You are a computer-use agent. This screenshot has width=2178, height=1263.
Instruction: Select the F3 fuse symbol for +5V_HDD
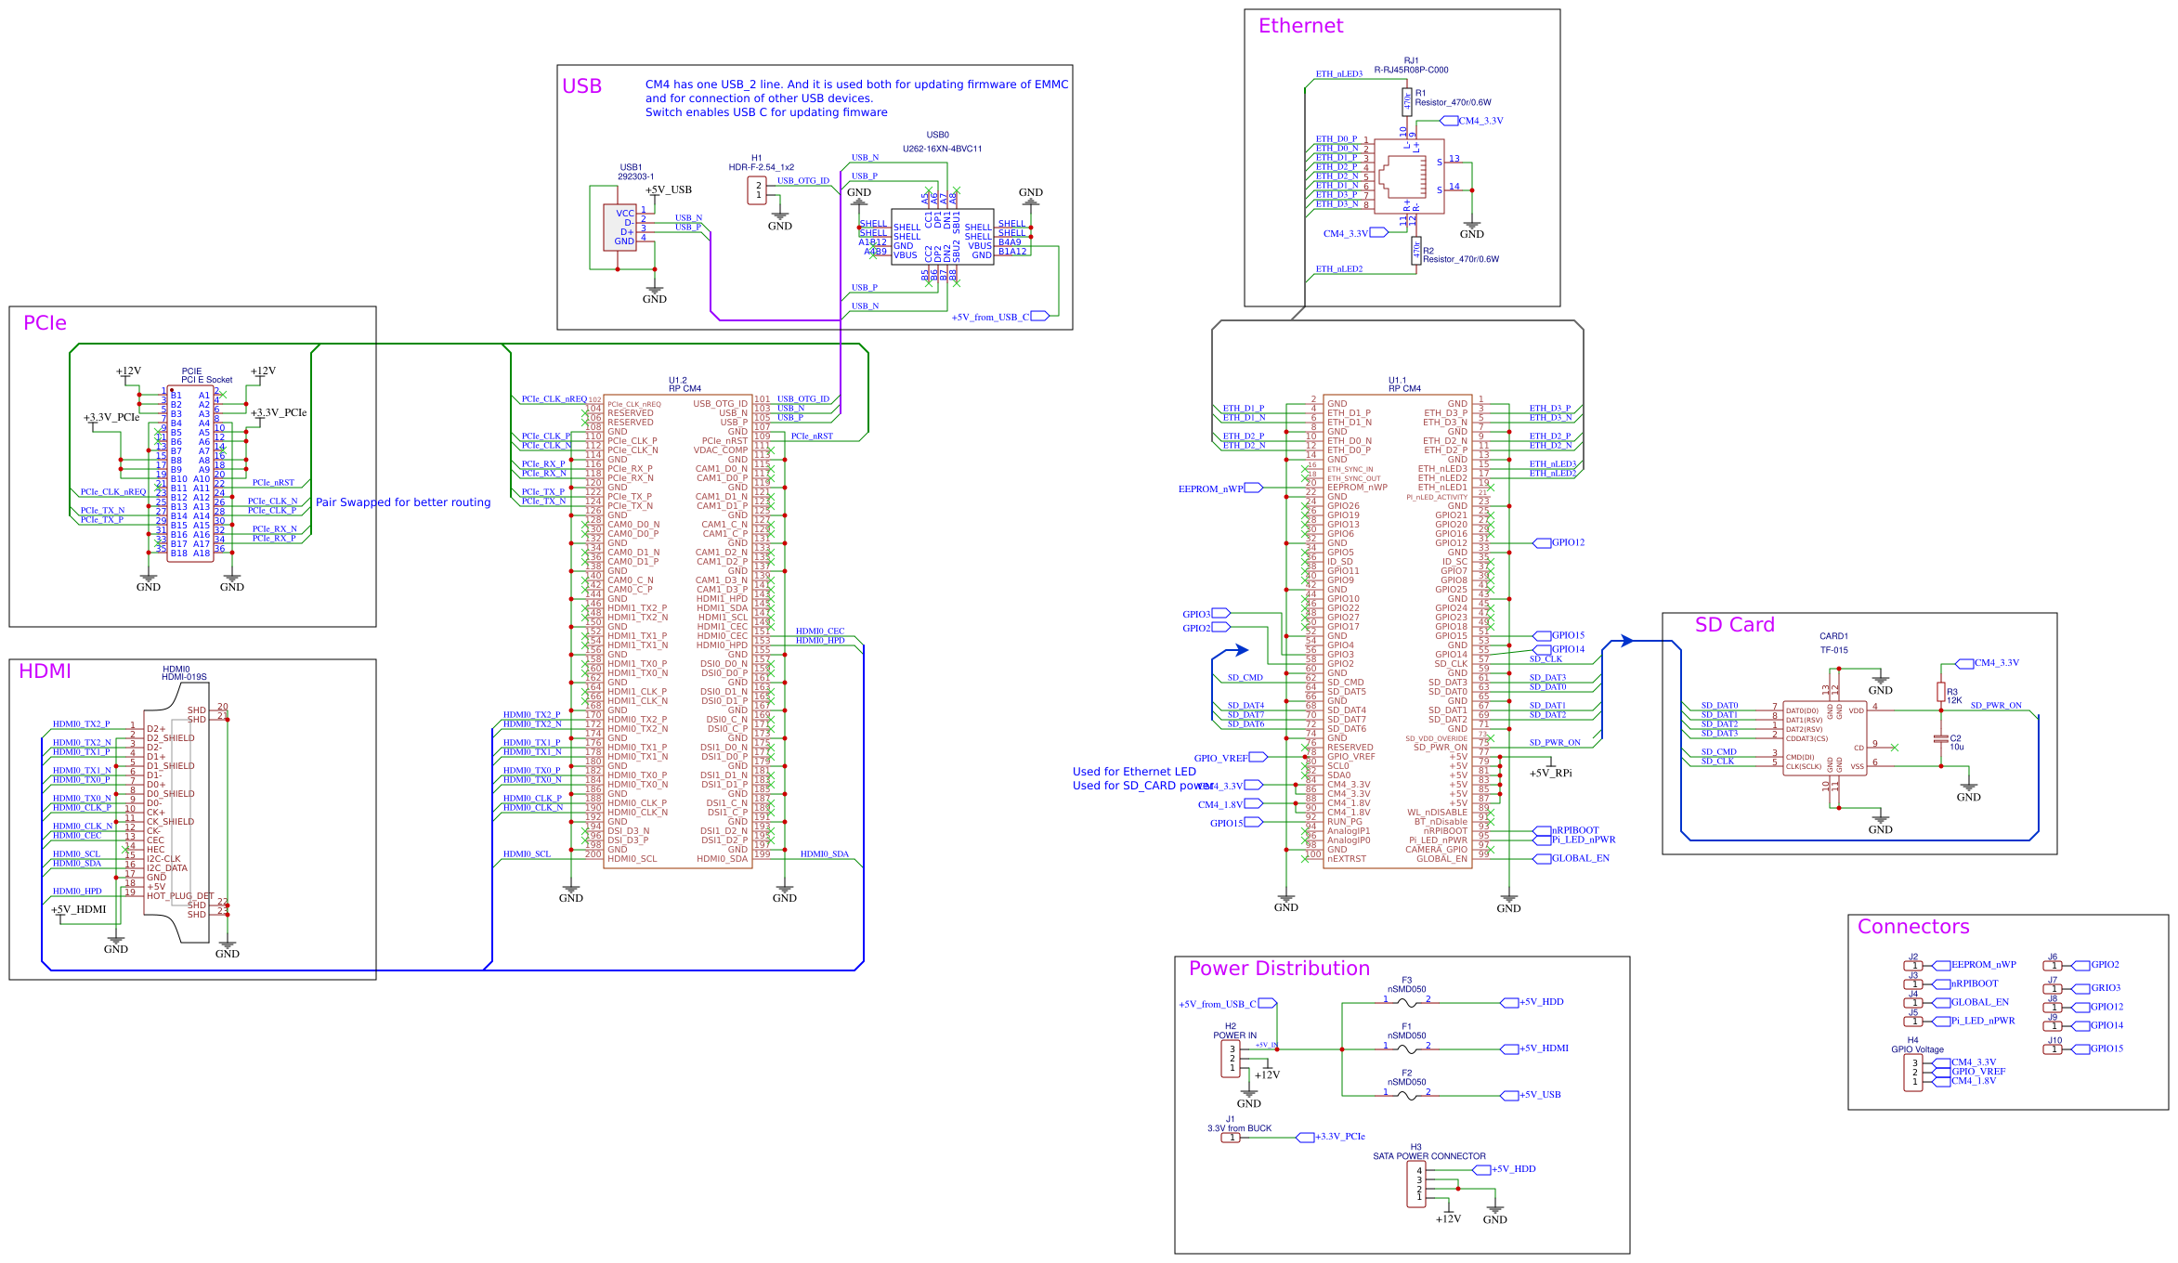coord(1406,1002)
